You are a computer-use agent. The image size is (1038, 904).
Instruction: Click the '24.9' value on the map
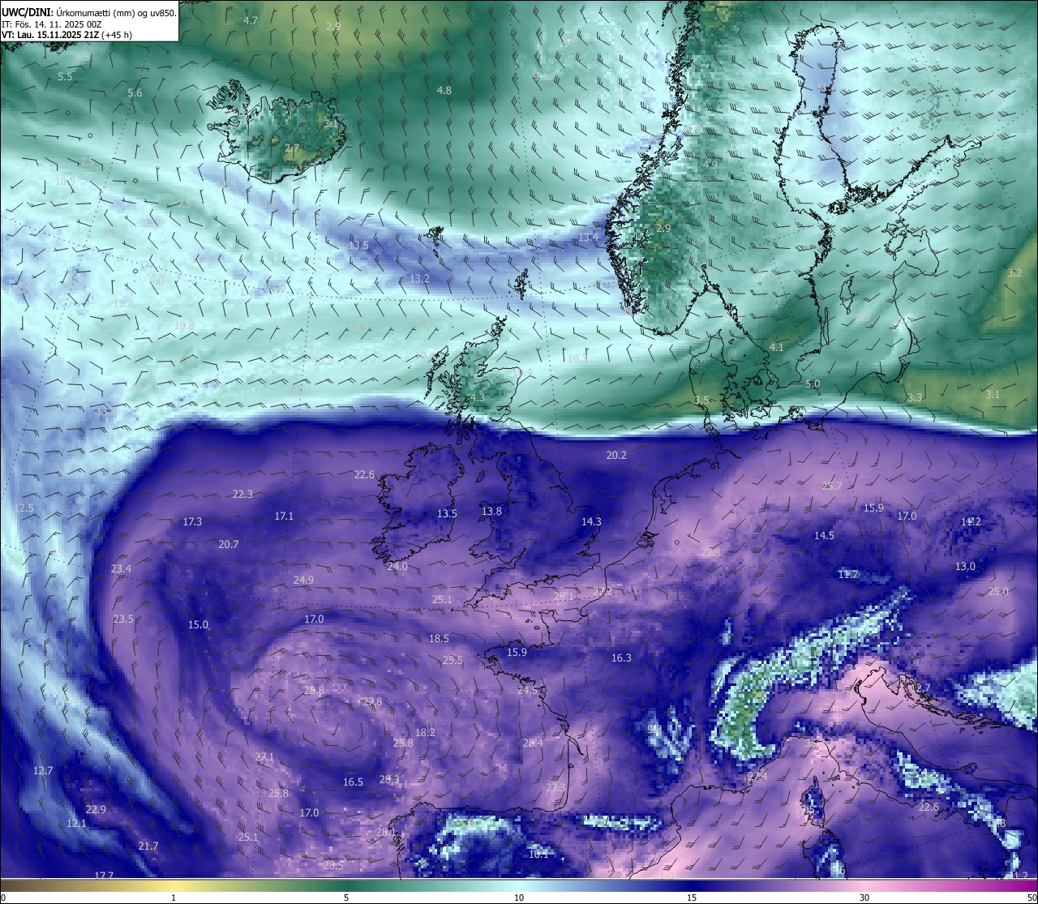pyautogui.click(x=303, y=581)
